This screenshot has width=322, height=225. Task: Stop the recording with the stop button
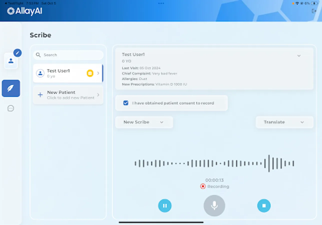(x=264, y=205)
